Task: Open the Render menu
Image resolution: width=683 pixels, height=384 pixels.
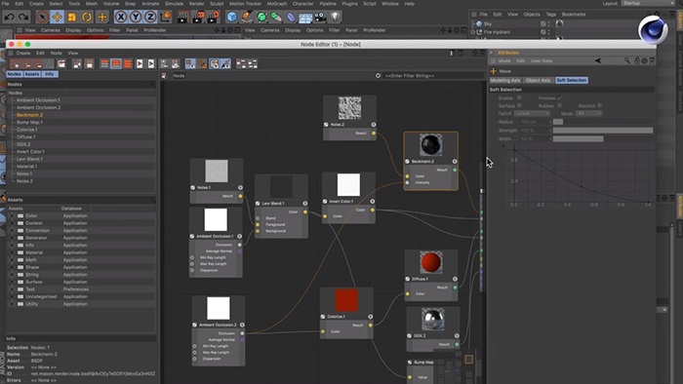Action: pyautogui.click(x=196, y=4)
